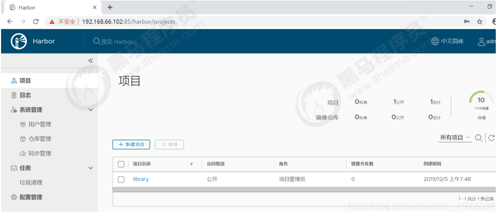Refresh the project list
This screenshot has width=499, height=216.
tap(491, 138)
